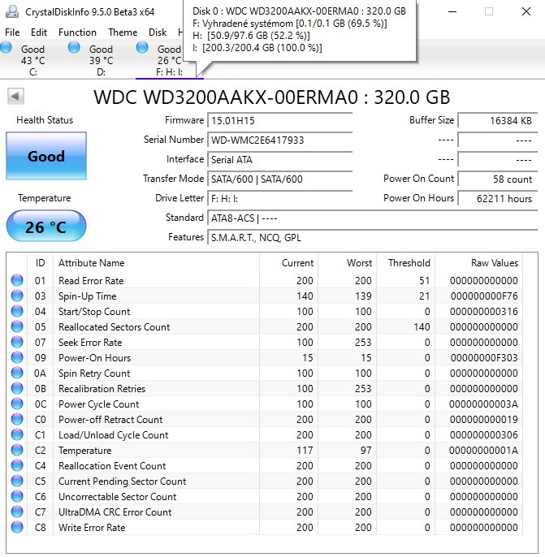This screenshot has width=545, height=557.
Task: Click the CrystalDiskInfo app icon in title bar
Action: click(x=12, y=11)
